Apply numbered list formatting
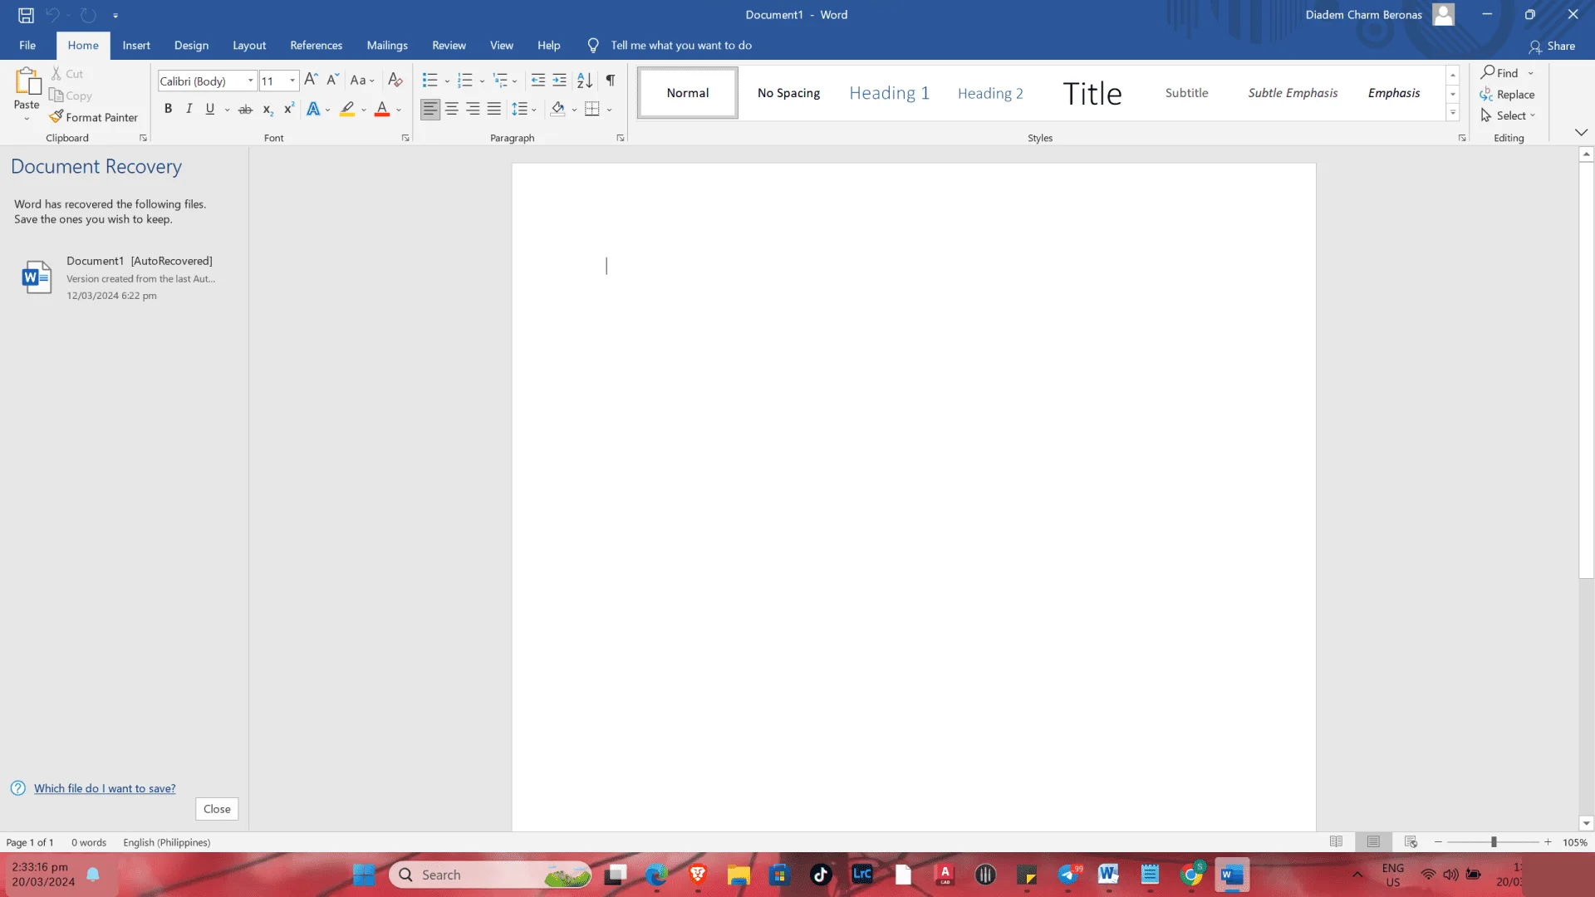The image size is (1595, 897). point(465,81)
